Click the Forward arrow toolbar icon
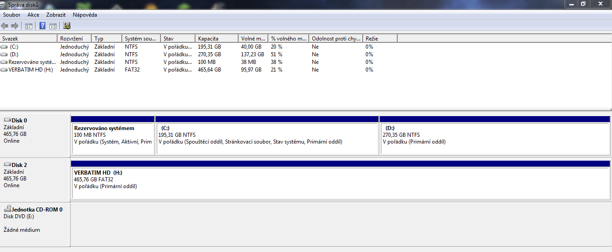The height and width of the screenshot is (252, 612). [x=15, y=26]
